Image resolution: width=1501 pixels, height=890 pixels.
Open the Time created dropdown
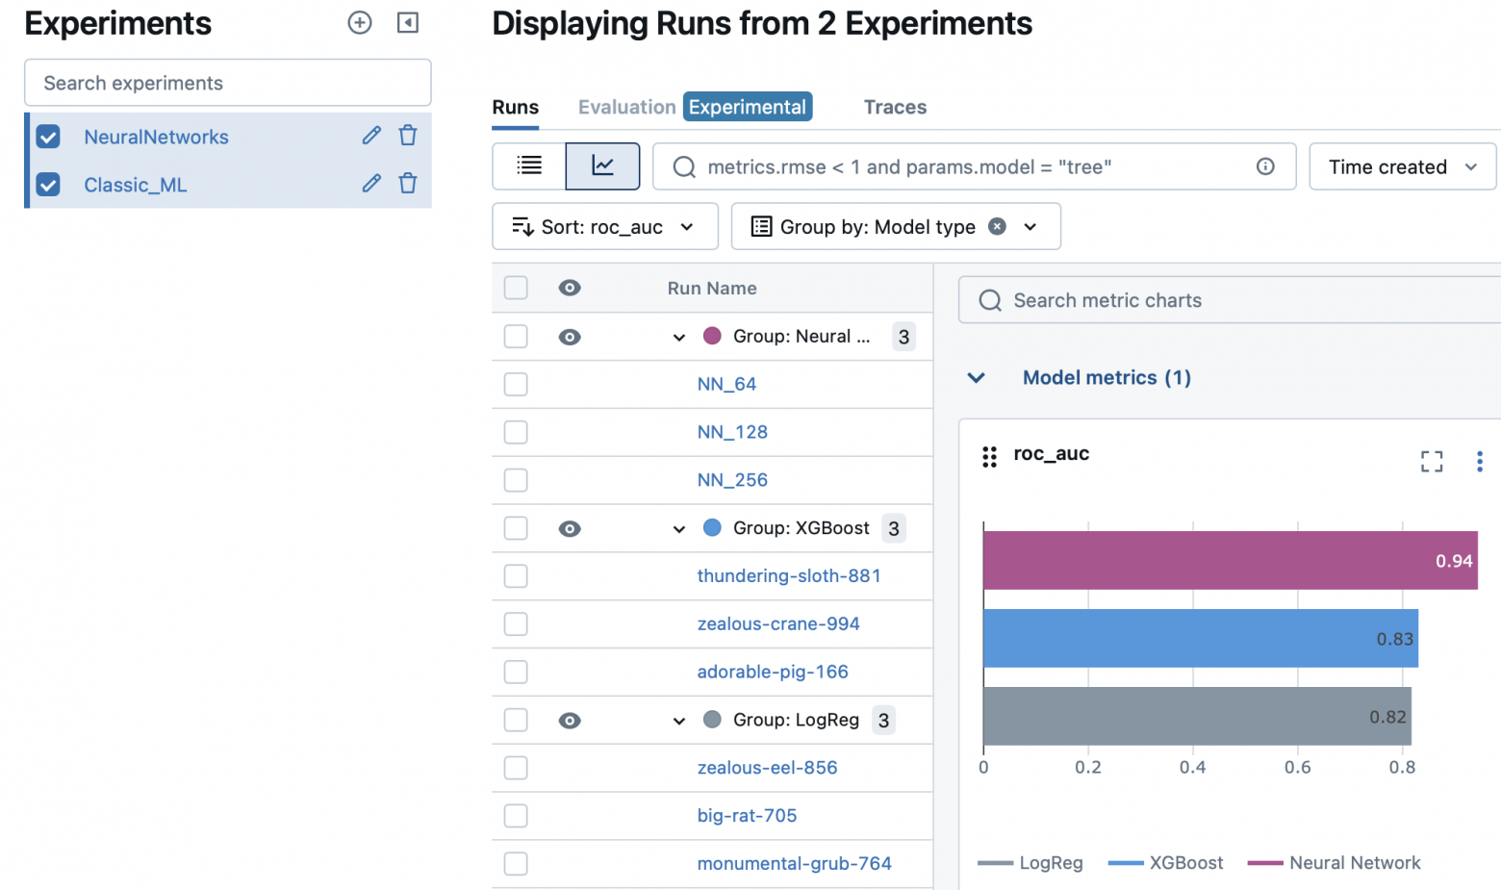[1402, 166]
